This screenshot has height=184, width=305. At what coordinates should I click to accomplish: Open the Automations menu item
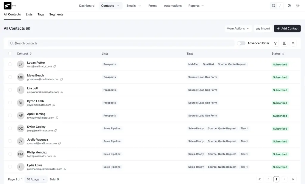173,6
